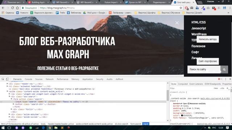Click the blue floppy disk save extension
This screenshot has width=232, height=130.
(x=224, y=8)
